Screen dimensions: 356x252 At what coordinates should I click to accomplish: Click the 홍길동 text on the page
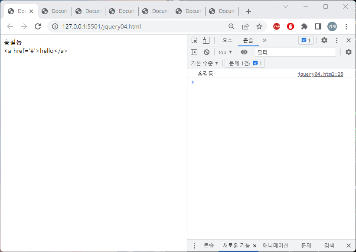pyautogui.click(x=13, y=42)
